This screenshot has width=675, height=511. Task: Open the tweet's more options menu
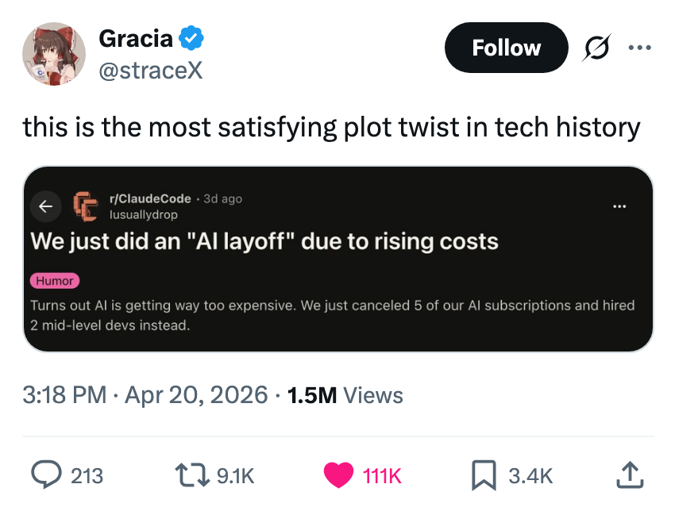[638, 47]
